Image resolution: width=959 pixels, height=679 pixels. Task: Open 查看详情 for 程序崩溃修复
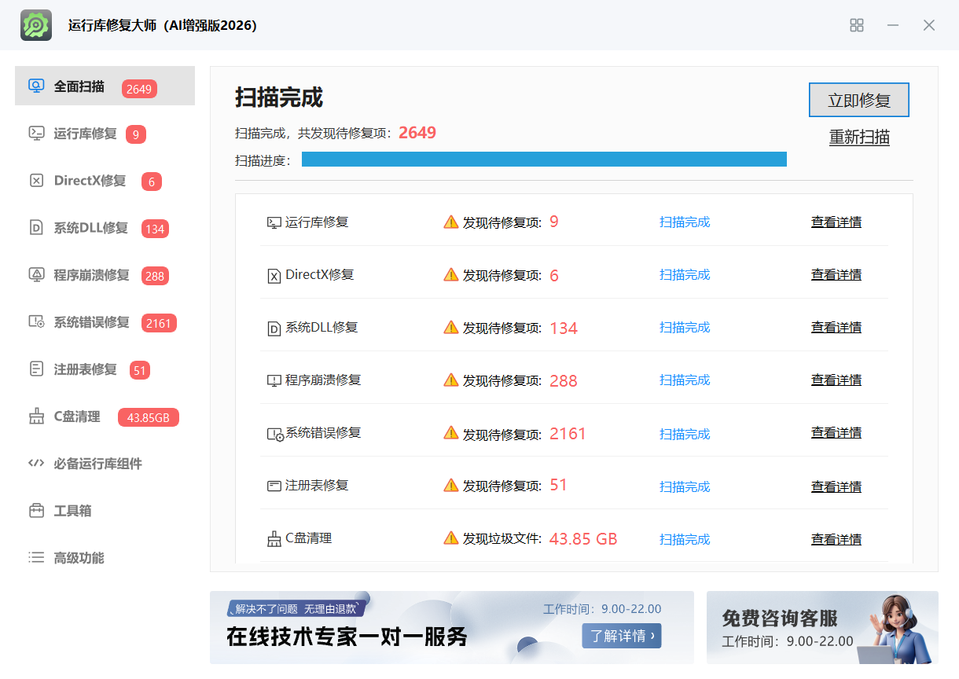pyautogui.click(x=836, y=380)
